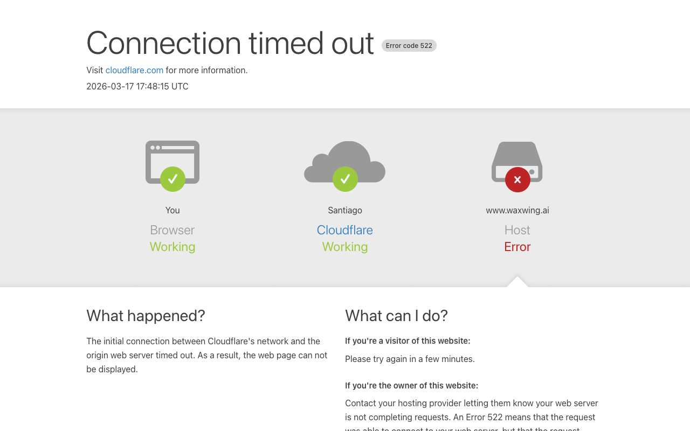Click the What can I do? heading
This screenshot has width=690, height=431.
[396, 316]
